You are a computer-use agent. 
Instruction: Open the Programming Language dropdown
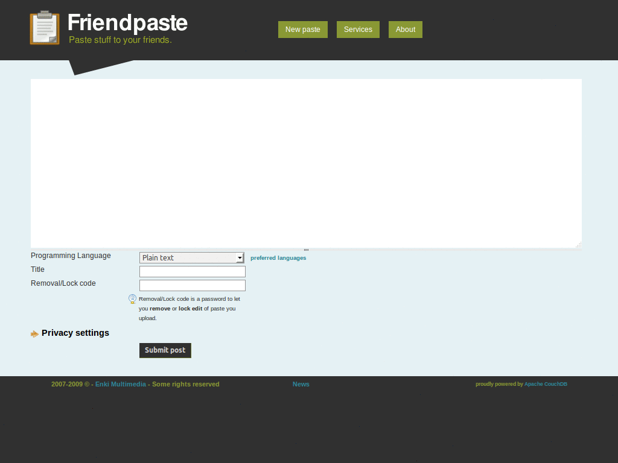coord(191,257)
